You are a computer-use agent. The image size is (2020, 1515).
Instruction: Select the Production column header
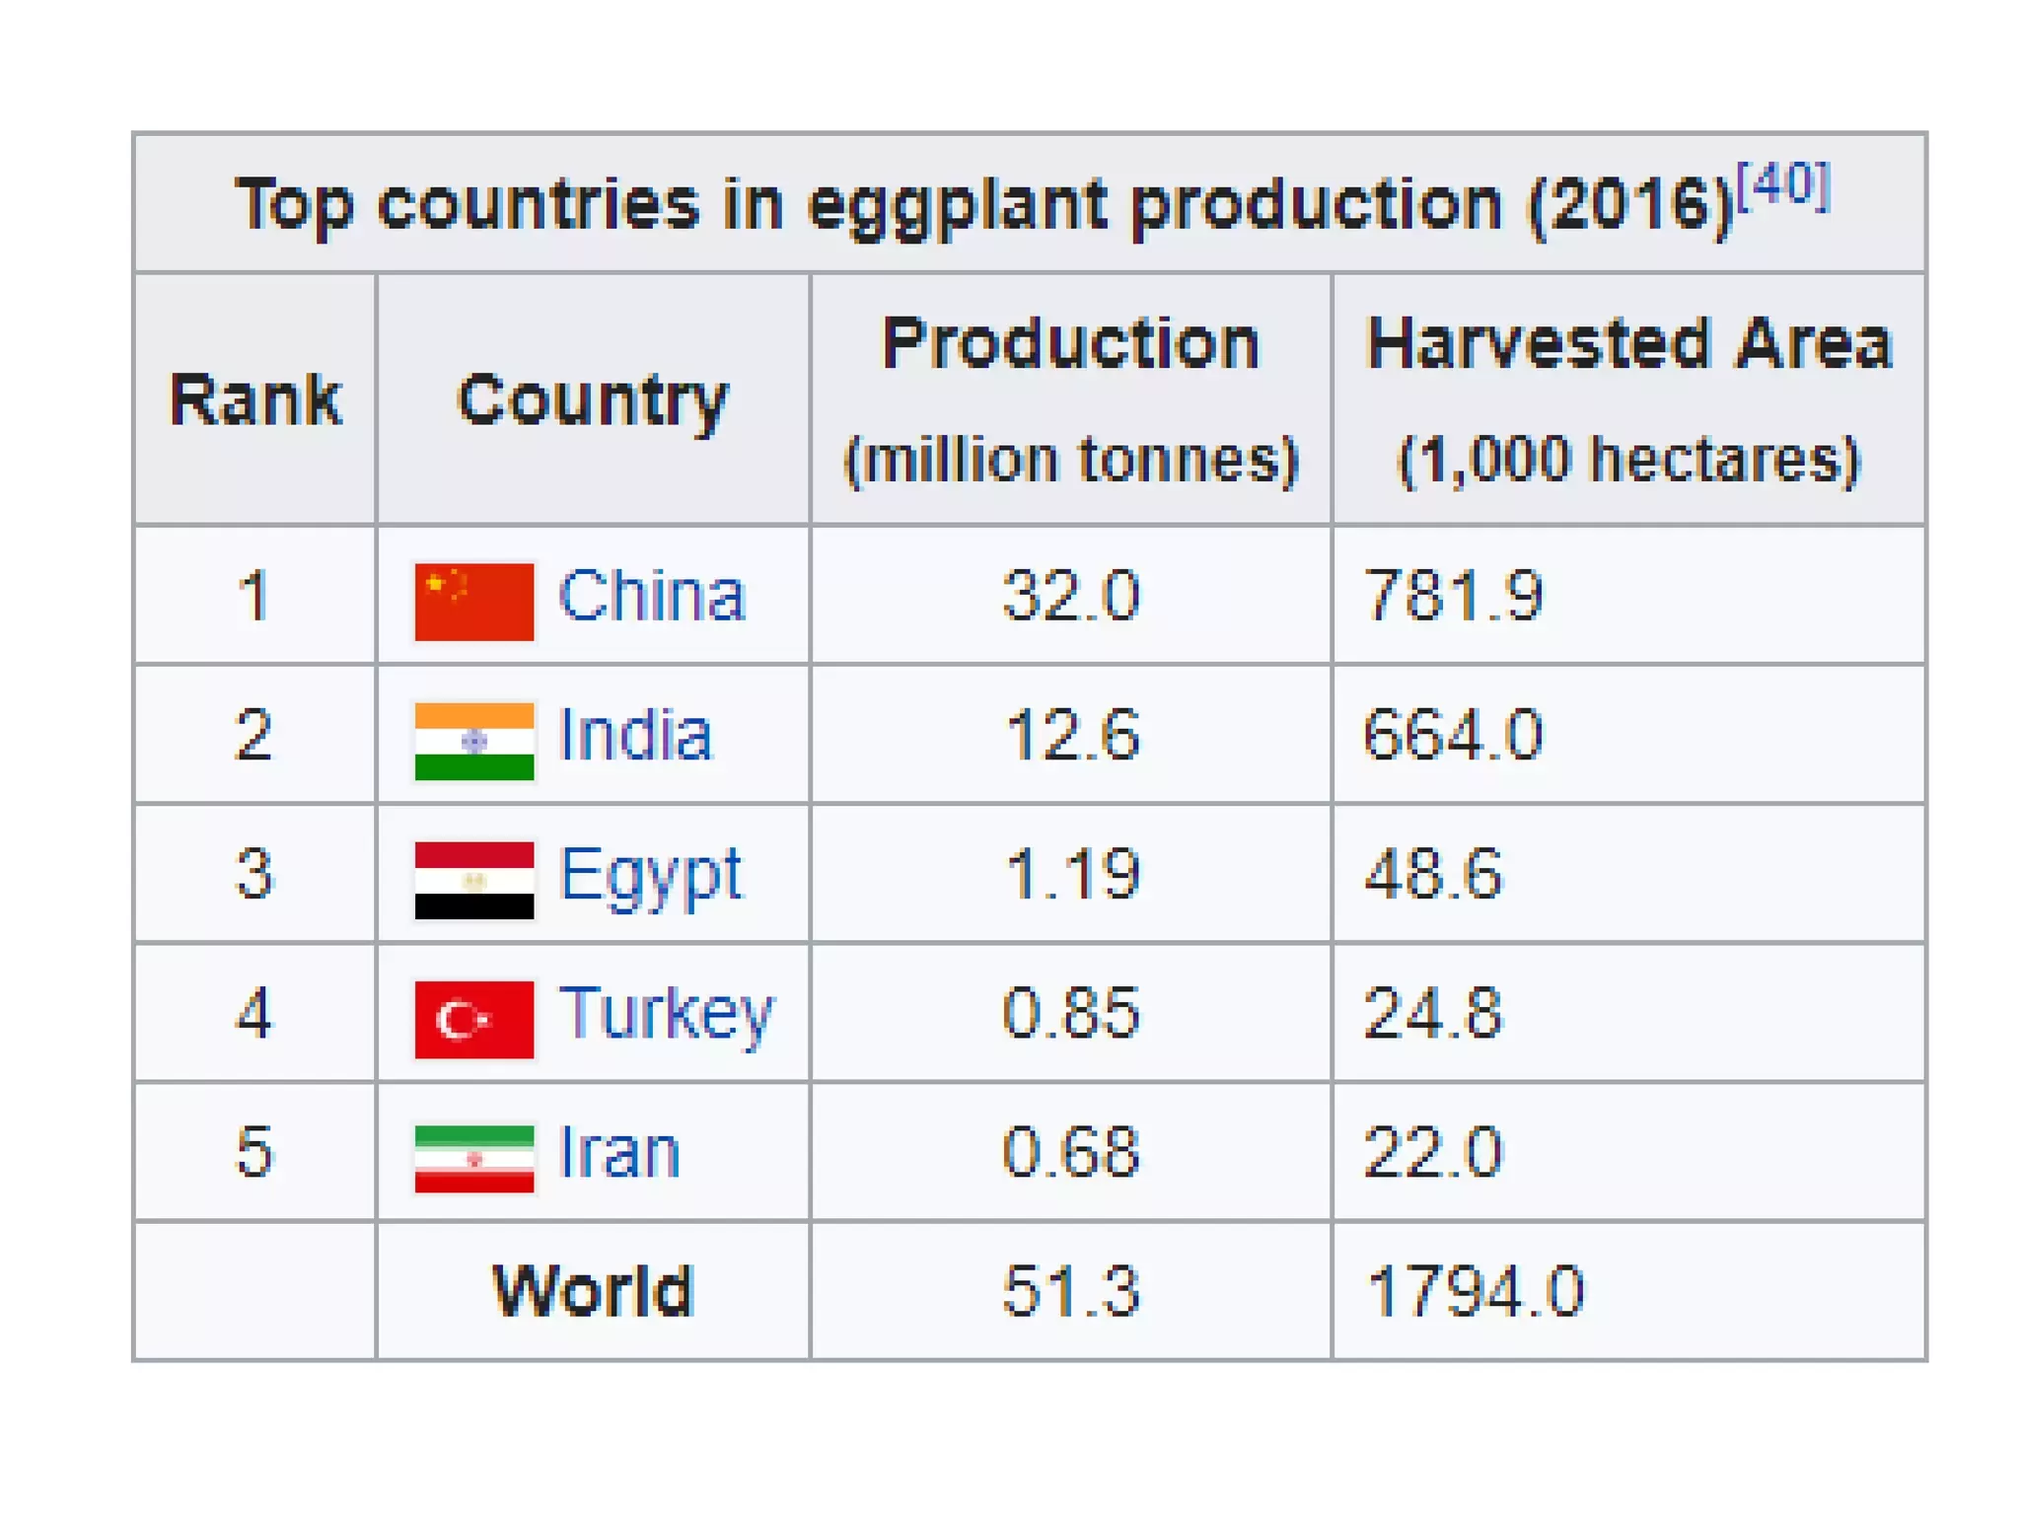[1070, 344]
